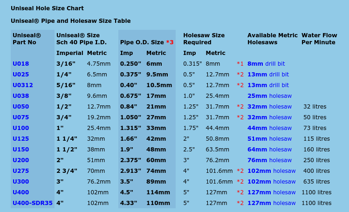Click the 635 litres water flow value
349x212 pixels.
tap(316, 182)
